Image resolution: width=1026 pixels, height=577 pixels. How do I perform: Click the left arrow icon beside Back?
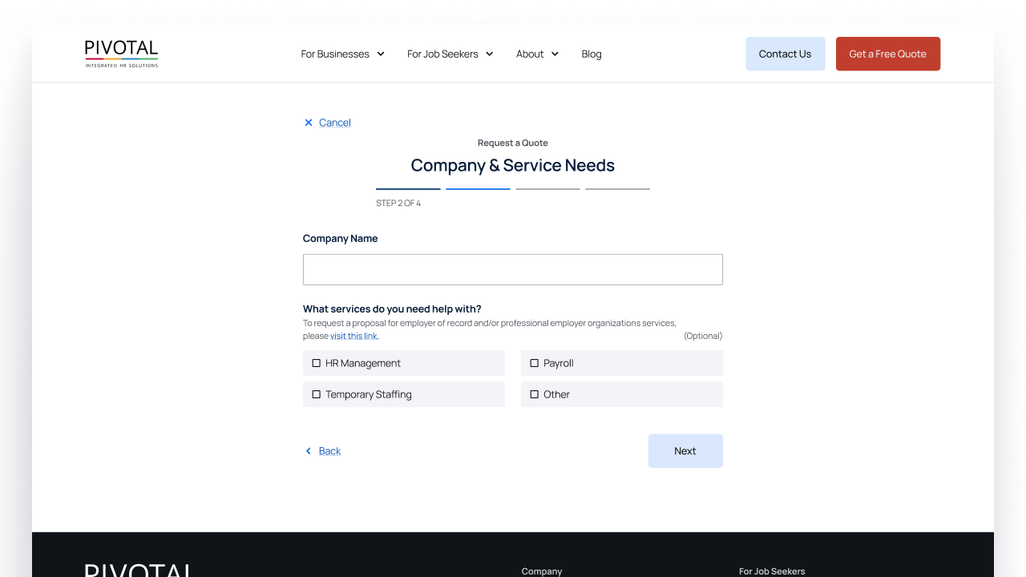tap(309, 451)
